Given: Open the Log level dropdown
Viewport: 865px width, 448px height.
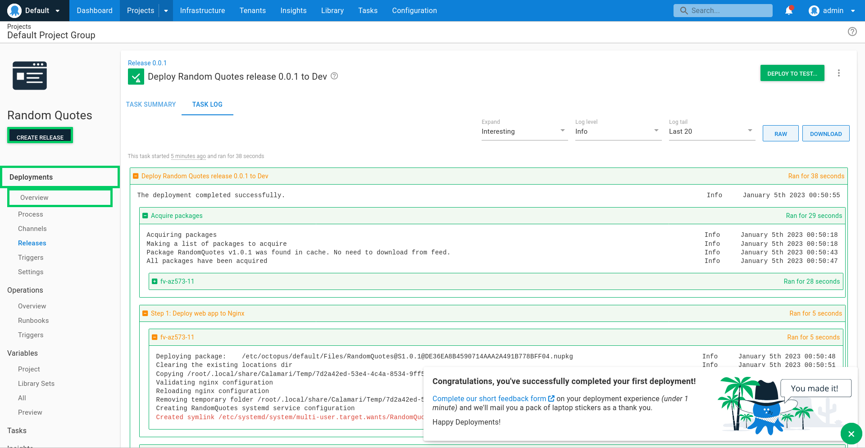Looking at the screenshot, I should (618, 131).
